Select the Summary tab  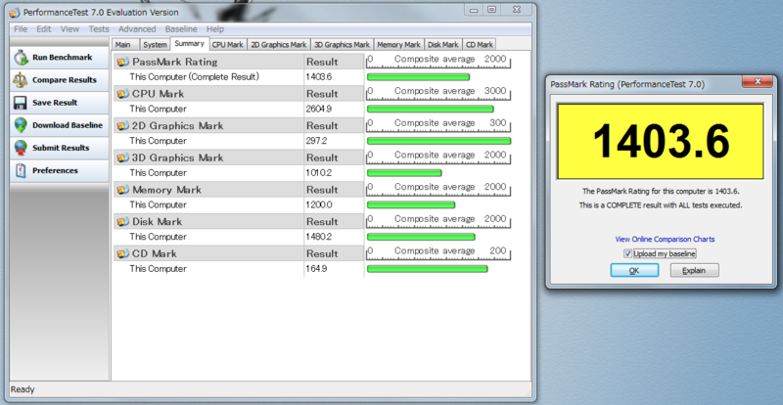click(x=190, y=43)
